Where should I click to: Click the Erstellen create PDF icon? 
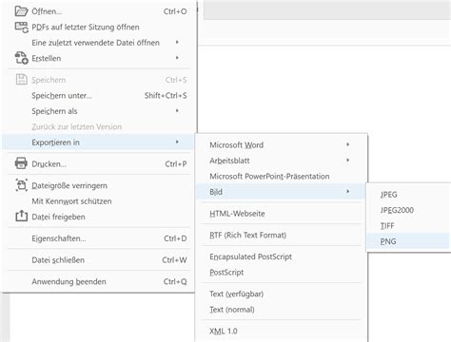point(21,58)
